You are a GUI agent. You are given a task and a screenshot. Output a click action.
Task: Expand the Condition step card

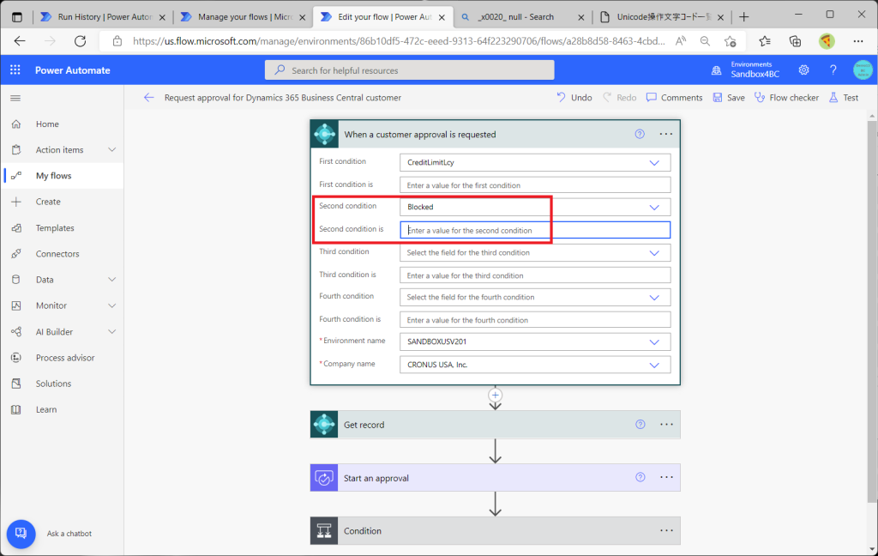(x=495, y=531)
